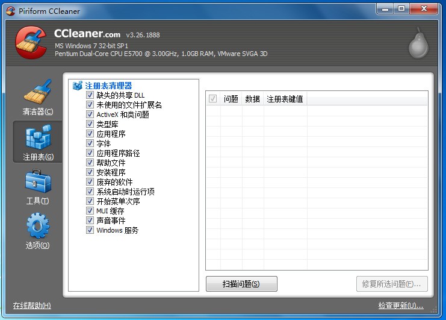This screenshot has height=320, width=446.
Task: Open the 工具(T) toolbox section
Action: coord(37,187)
